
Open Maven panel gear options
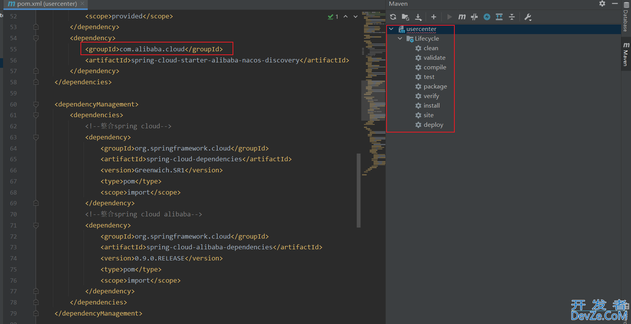point(602,3)
